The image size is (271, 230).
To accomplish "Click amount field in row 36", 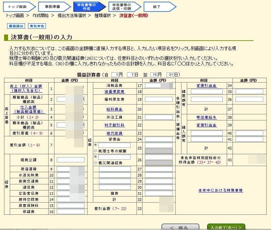I will [x=249, y=99].
